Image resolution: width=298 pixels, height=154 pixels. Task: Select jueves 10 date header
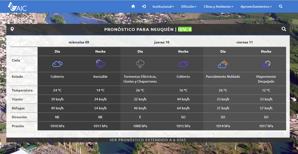point(162,42)
